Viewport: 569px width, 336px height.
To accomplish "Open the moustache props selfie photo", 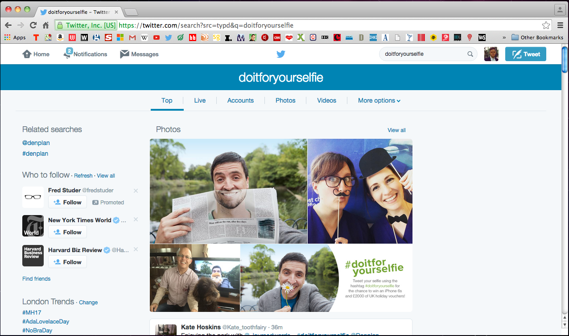I will [360, 191].
